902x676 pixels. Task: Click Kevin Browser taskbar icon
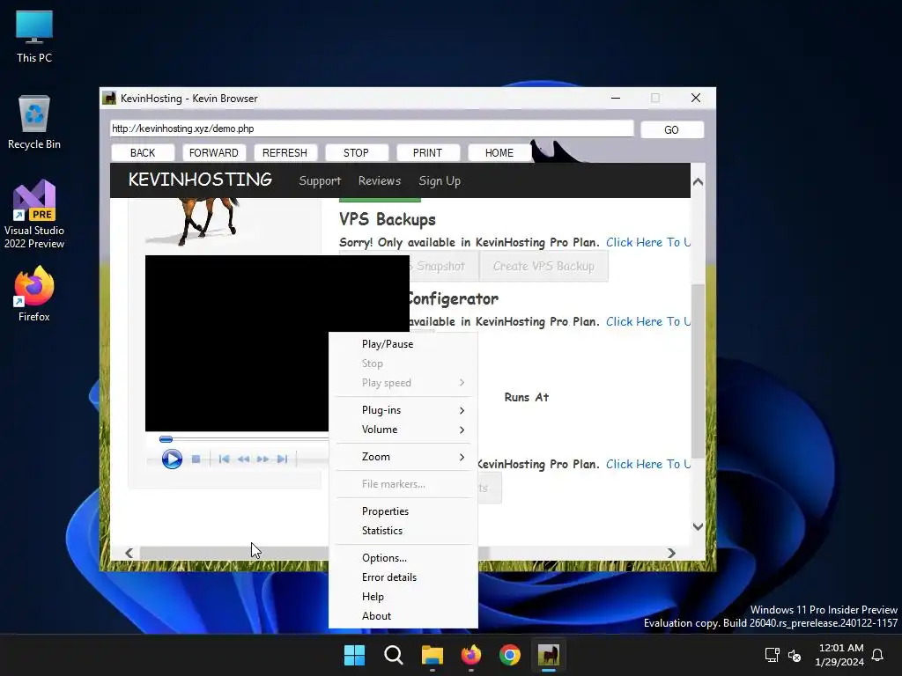pos(549,655)
